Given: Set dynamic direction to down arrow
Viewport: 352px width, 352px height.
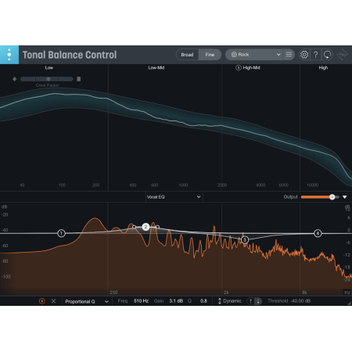Looking at the screenshot, I should pyautogui.click(x=258, y=301).
